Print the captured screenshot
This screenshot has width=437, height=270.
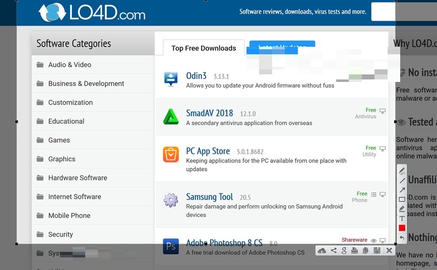click(x=354, y=250)
